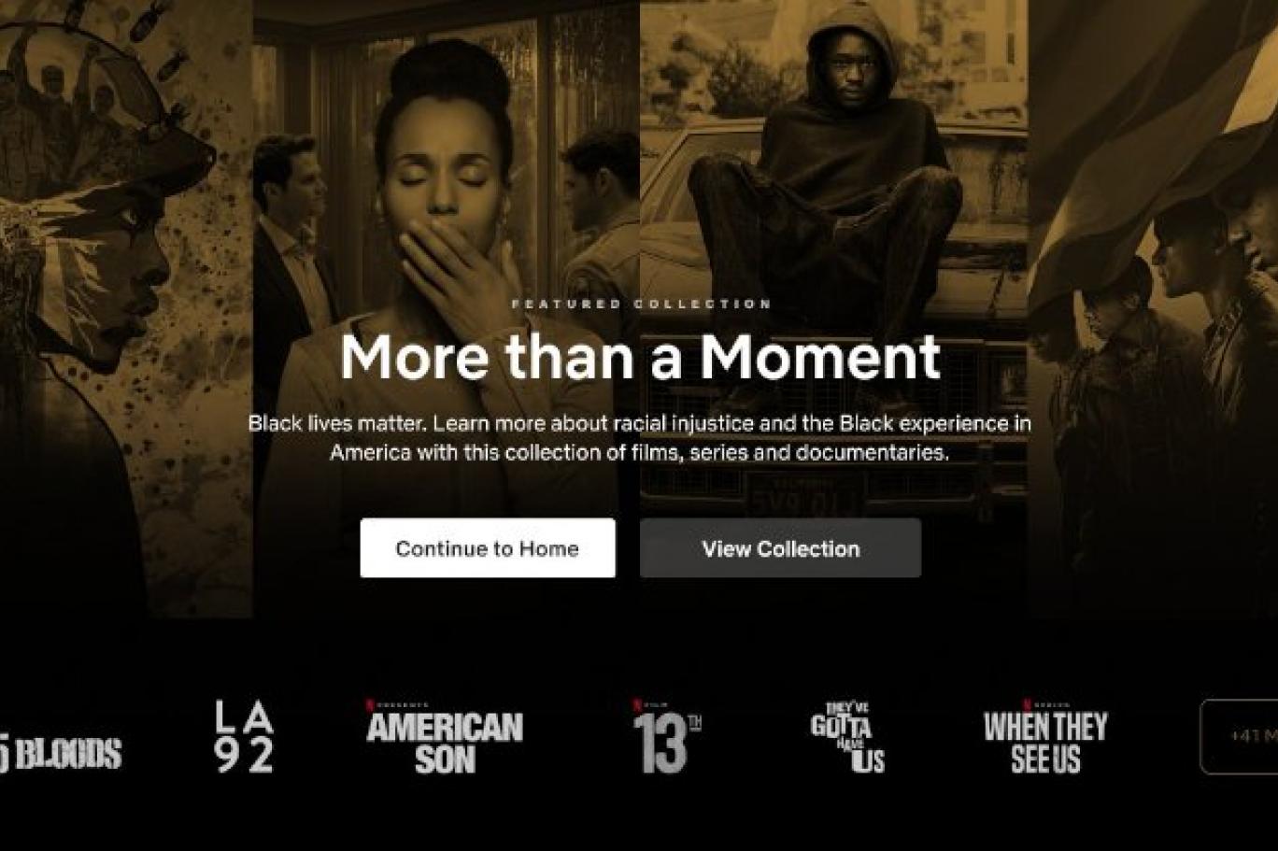Image resolution: width=1278 pixels, height=851 pixels.
Task: Open the LA 92 title logo
Action: pos(245,736)
